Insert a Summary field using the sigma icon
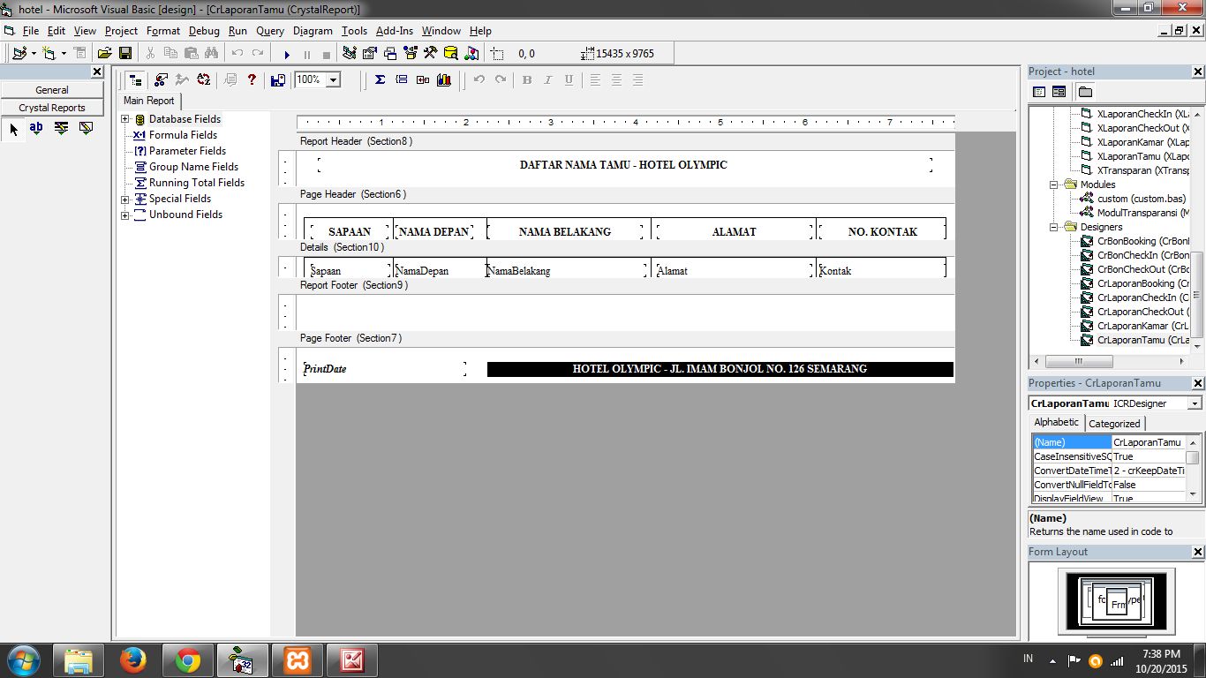Viewport: 1206px width, 678px height. pos(379,79)
